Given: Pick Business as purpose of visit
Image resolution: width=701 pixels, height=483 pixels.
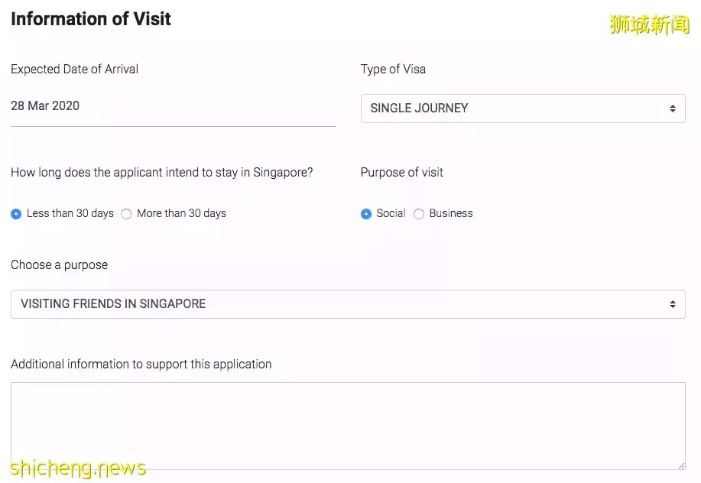Looking at the screenshot, I should (x=419, y=214).
